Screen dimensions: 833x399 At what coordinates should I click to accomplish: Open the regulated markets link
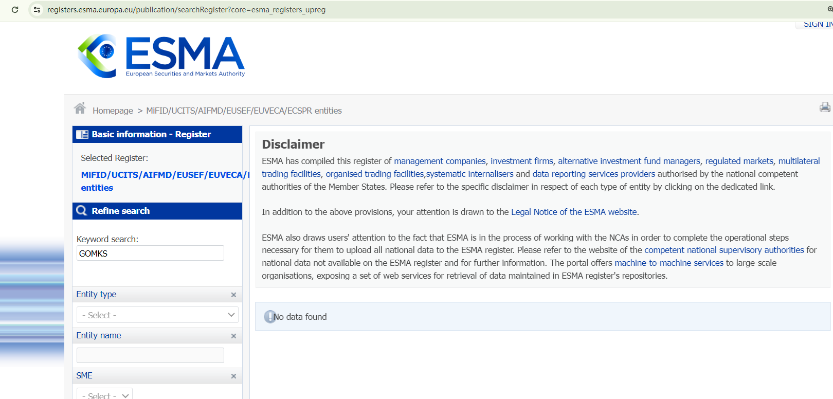pos(739,161)
